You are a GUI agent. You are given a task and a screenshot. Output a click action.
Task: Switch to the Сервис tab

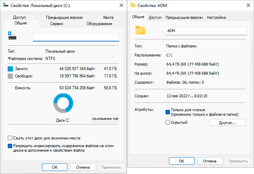click(57, 24)
